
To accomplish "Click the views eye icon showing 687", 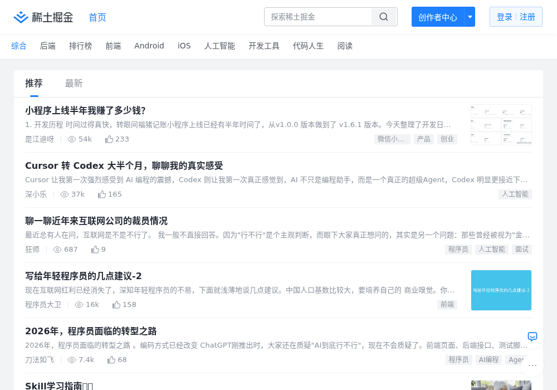I will pos(57,250).
